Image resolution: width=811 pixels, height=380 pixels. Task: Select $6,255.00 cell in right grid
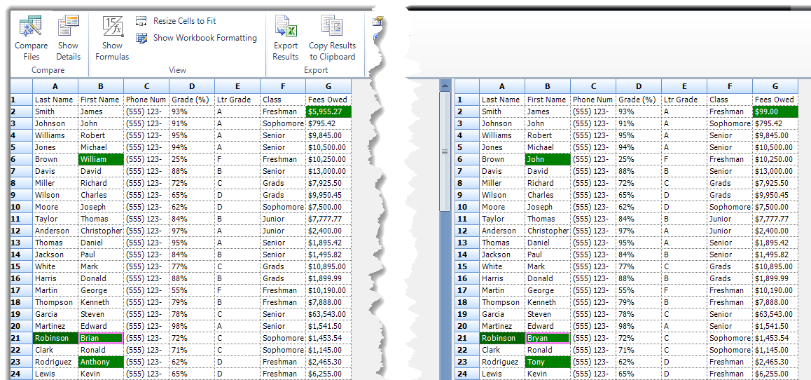[775, 374]
